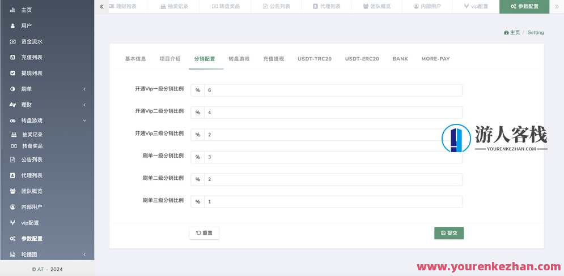Click the Setting breadcrumb text
Image resolution: width=564 pixels, height=276 pixels.
click(536, 33)
